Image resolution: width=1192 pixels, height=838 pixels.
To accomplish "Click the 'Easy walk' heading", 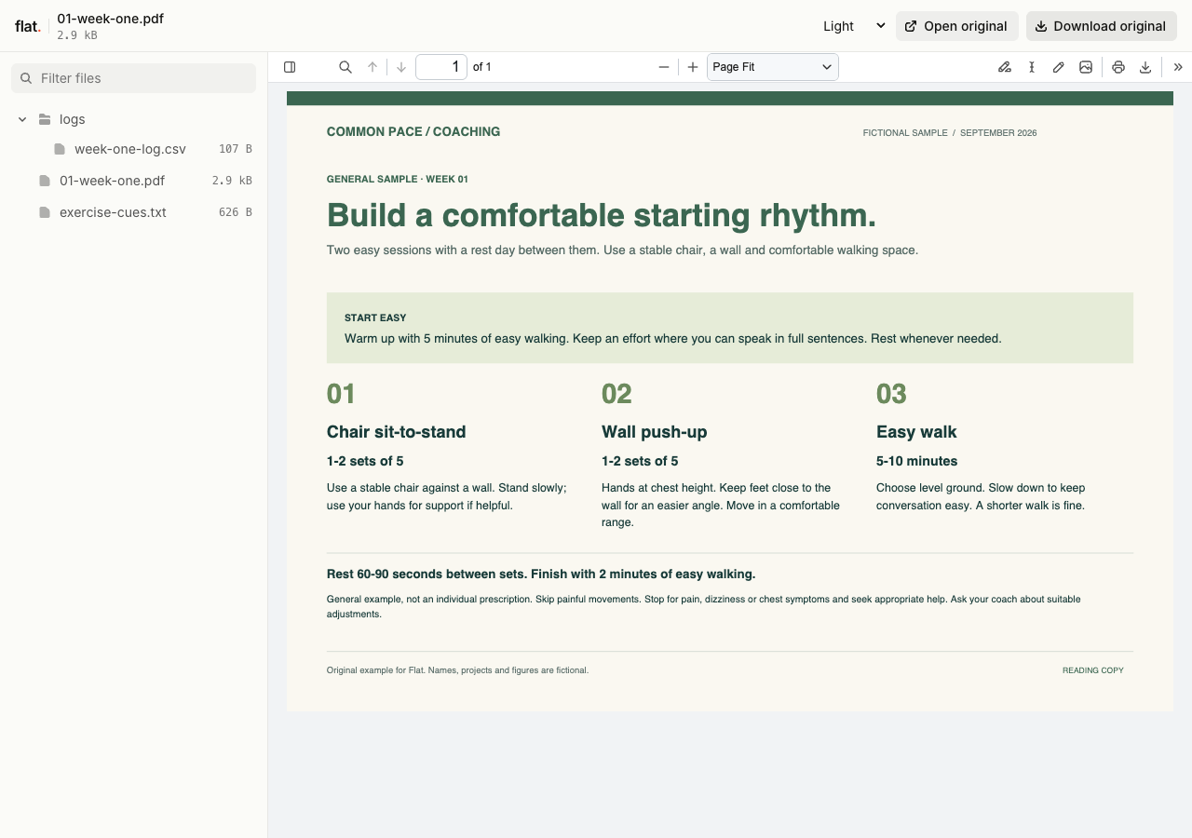I will pyautogui.click(x=916, y=432).
